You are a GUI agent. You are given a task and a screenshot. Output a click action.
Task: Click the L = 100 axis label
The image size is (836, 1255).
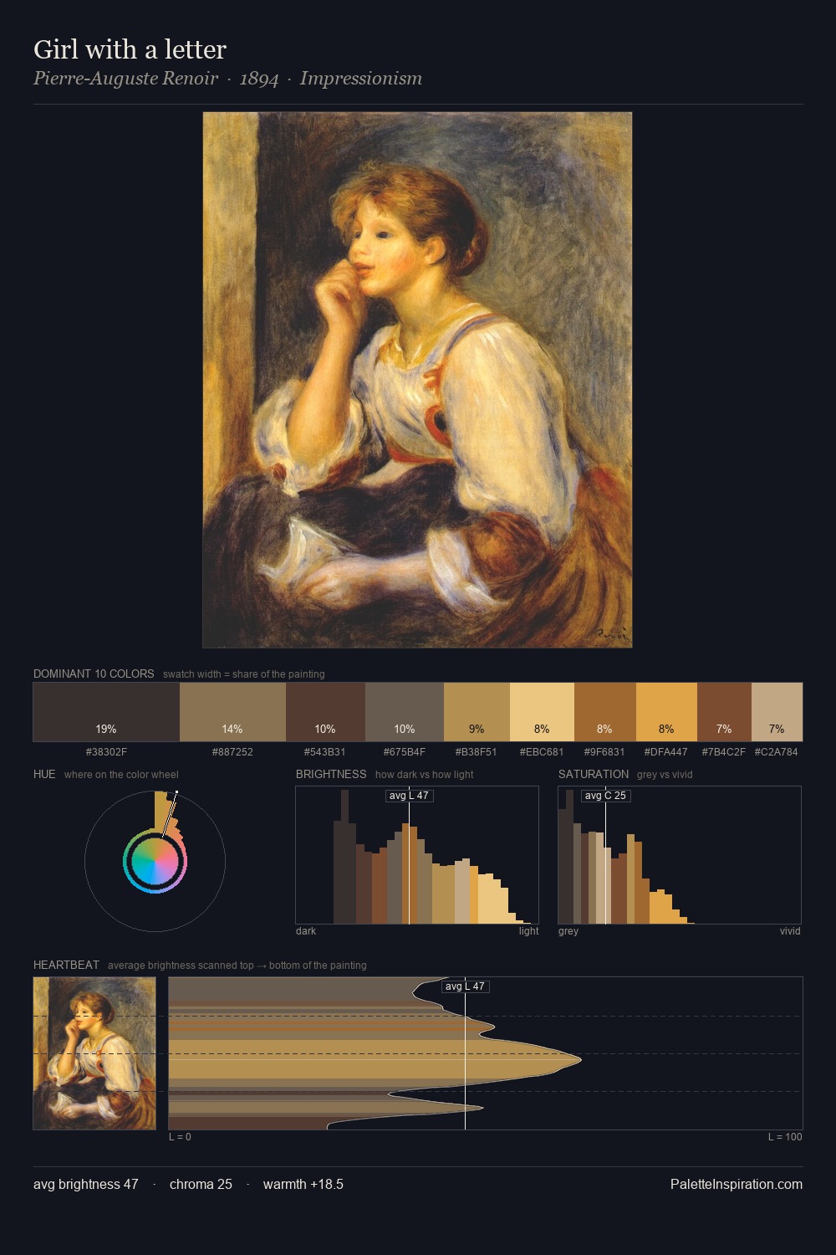click(x=785, y=1137)
